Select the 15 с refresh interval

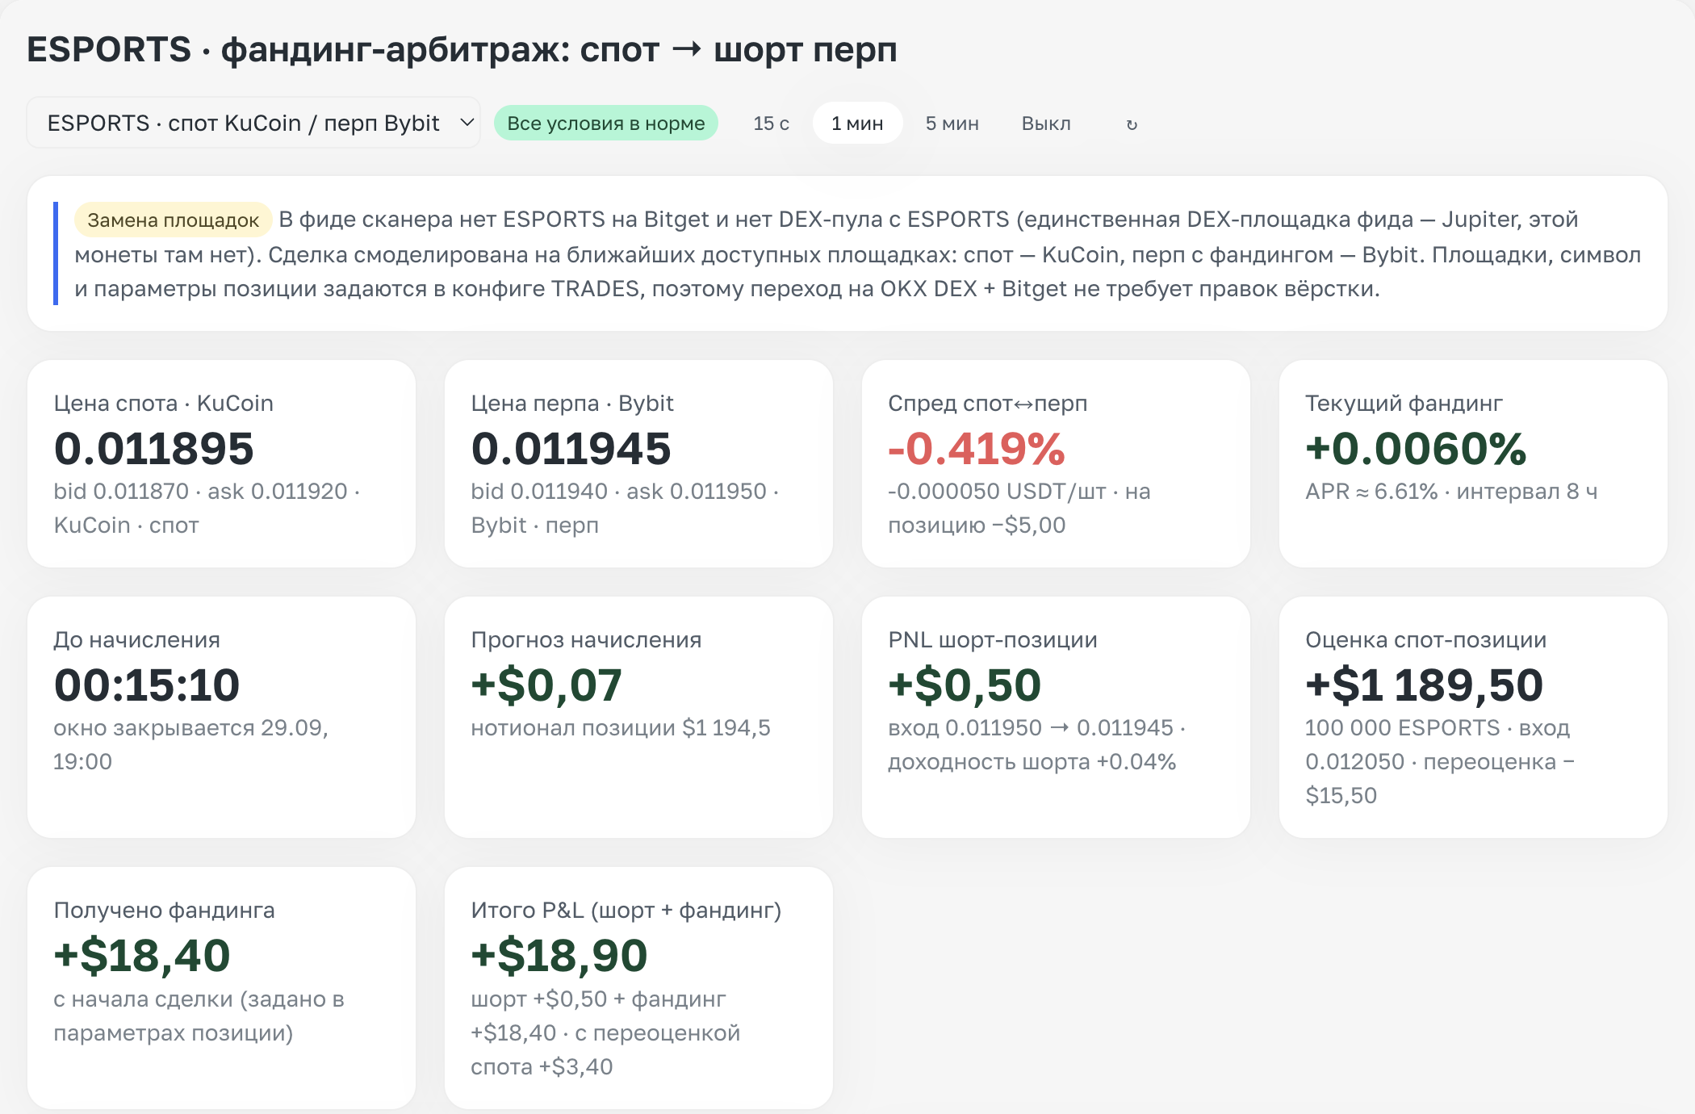tap(771, 124)
